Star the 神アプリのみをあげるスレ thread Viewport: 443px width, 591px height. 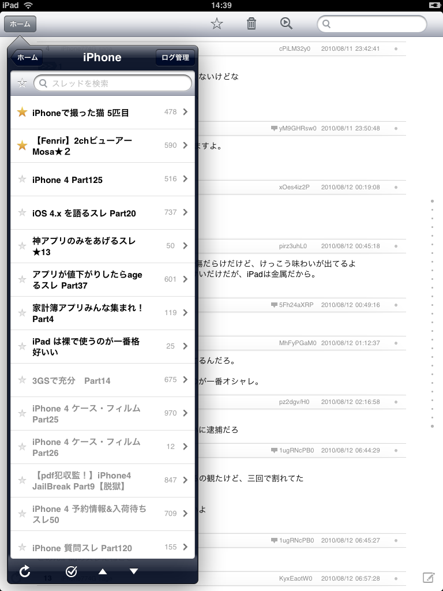coord(22,246)
